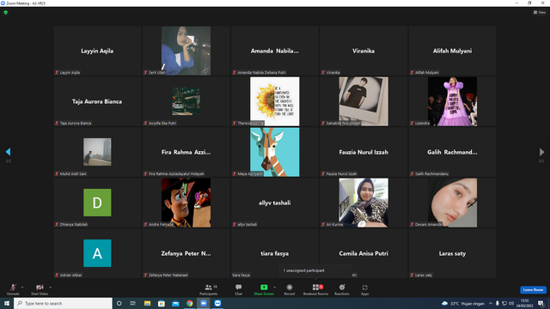Click the allyv tashali tile

(x=275, y=203)
